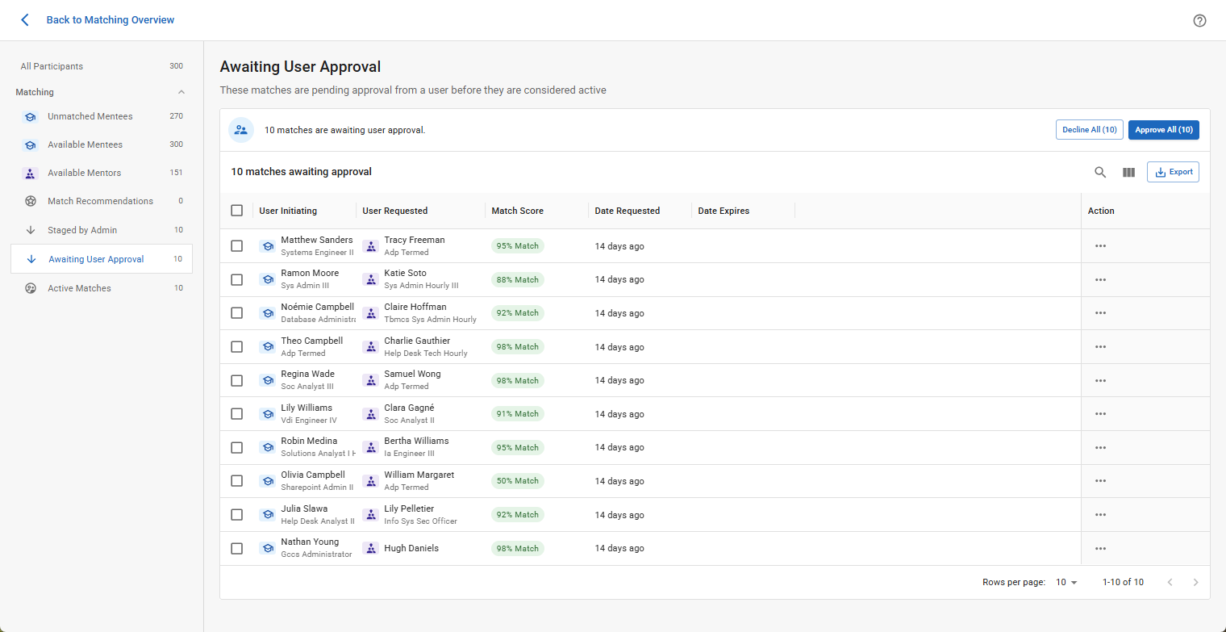Click the Available Mentors sidebar icon
The width and height of the screenshot is (1226, 632).
[x=30, y=174]
